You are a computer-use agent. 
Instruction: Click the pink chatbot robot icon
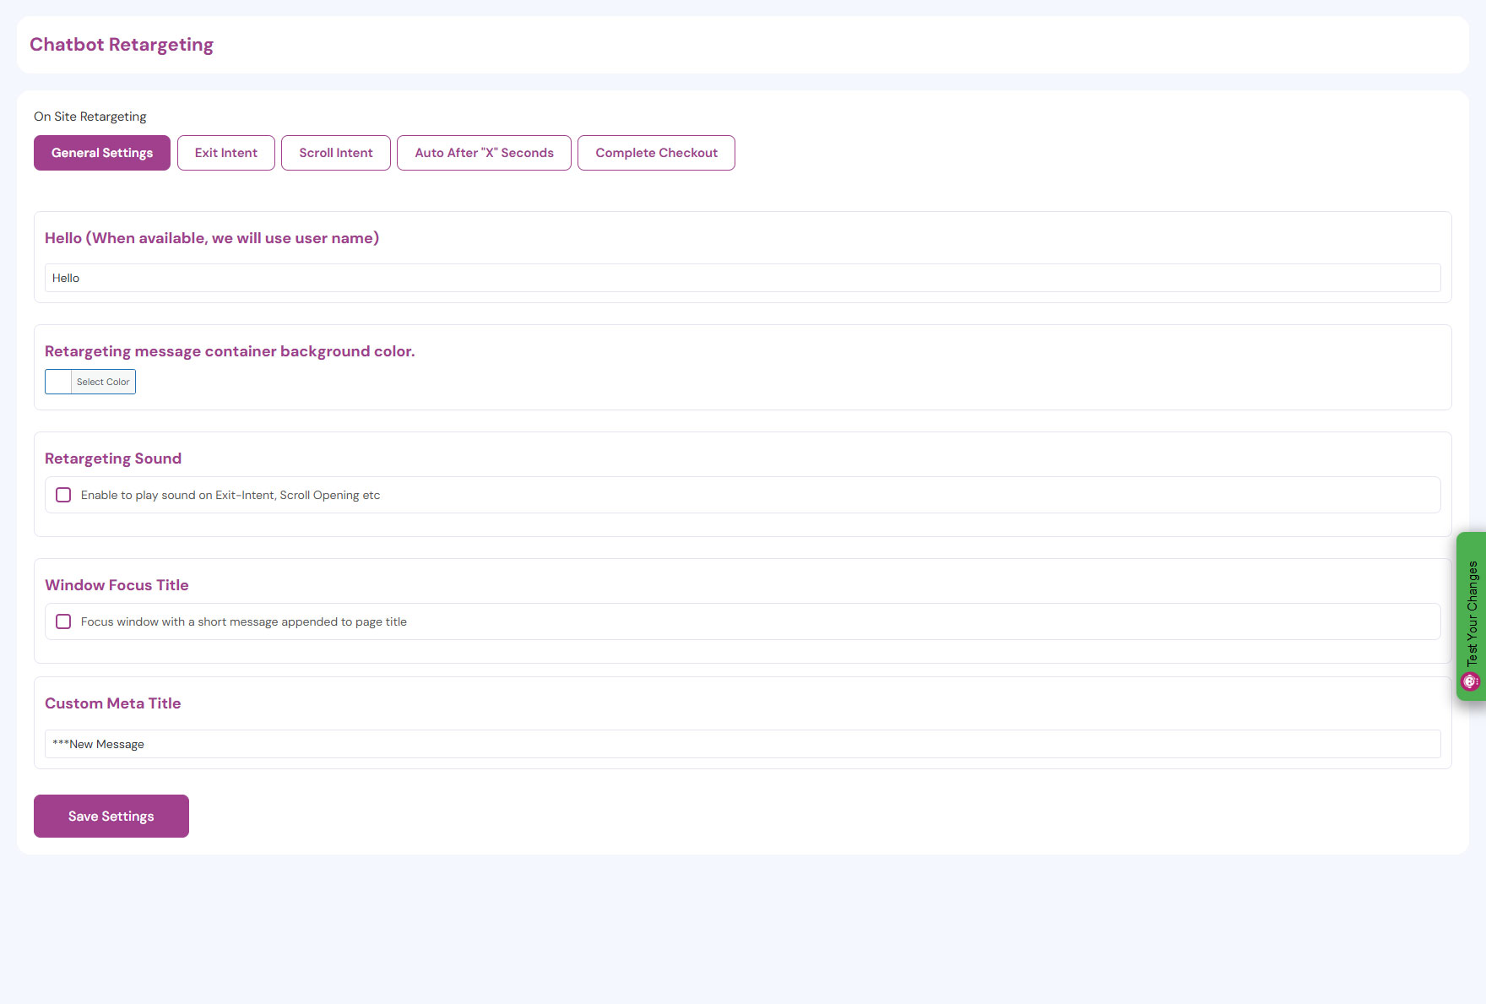[x=1470, y=681]
